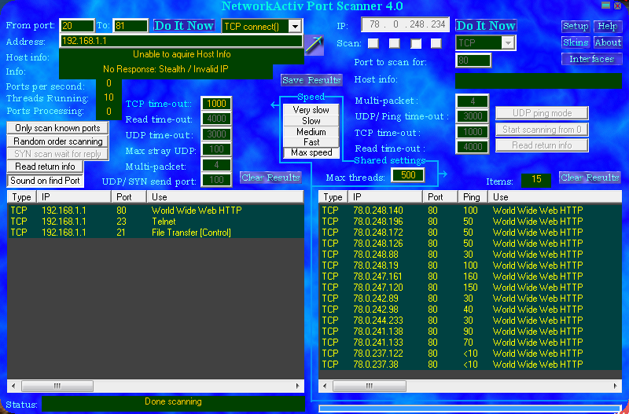
Task: Click Start scanning from 0 button
Action: click(542, 130)
